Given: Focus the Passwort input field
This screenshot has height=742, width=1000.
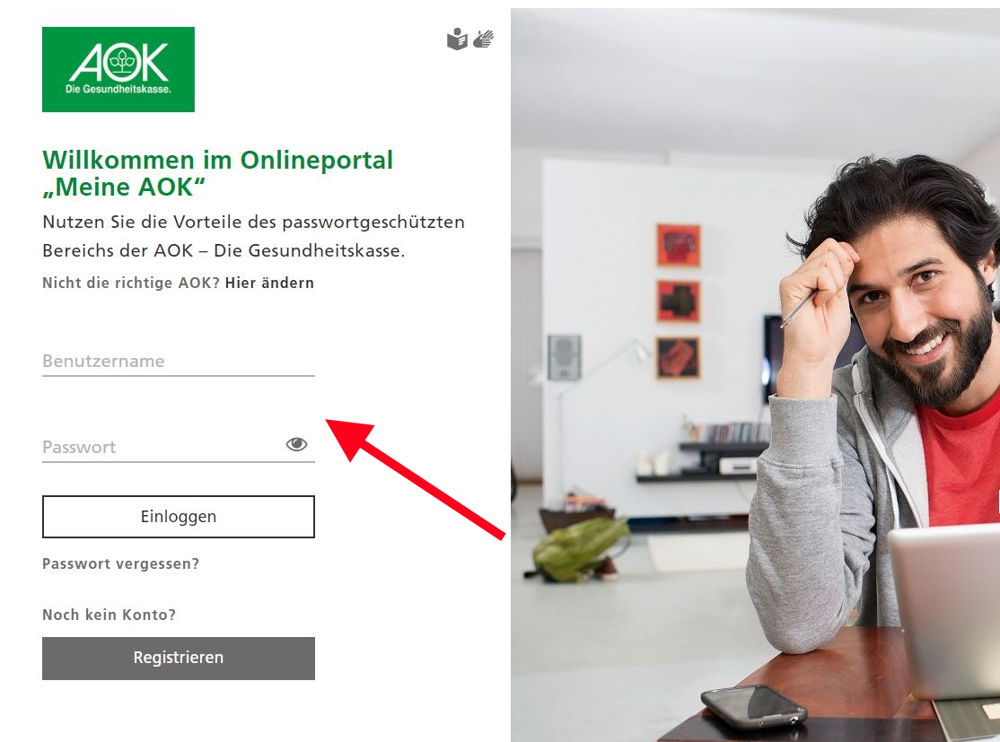Looking at the screenshot, I should [162, 447].
